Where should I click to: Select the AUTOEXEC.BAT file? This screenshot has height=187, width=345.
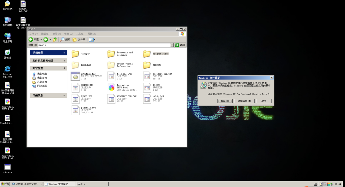(x=75, y=76)
